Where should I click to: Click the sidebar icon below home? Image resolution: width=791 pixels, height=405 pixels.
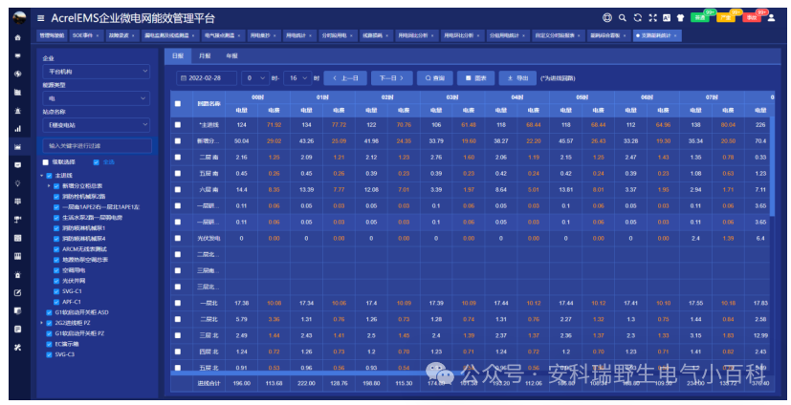tap(17, 55)
